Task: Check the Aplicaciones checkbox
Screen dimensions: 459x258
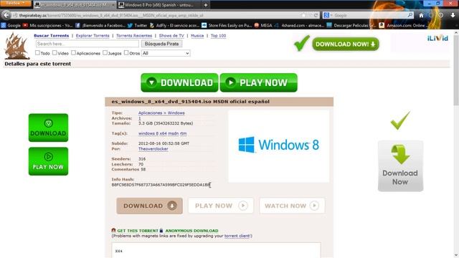Action: (x=73, y=53)
